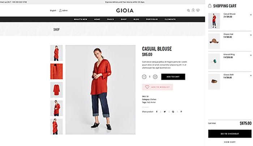Decrease quantity with minus button
The height and width of the screenshot is (146, 253).
(144, 77)
